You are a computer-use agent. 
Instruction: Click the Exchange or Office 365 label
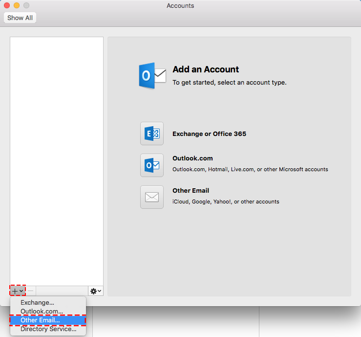coord(209,134)
